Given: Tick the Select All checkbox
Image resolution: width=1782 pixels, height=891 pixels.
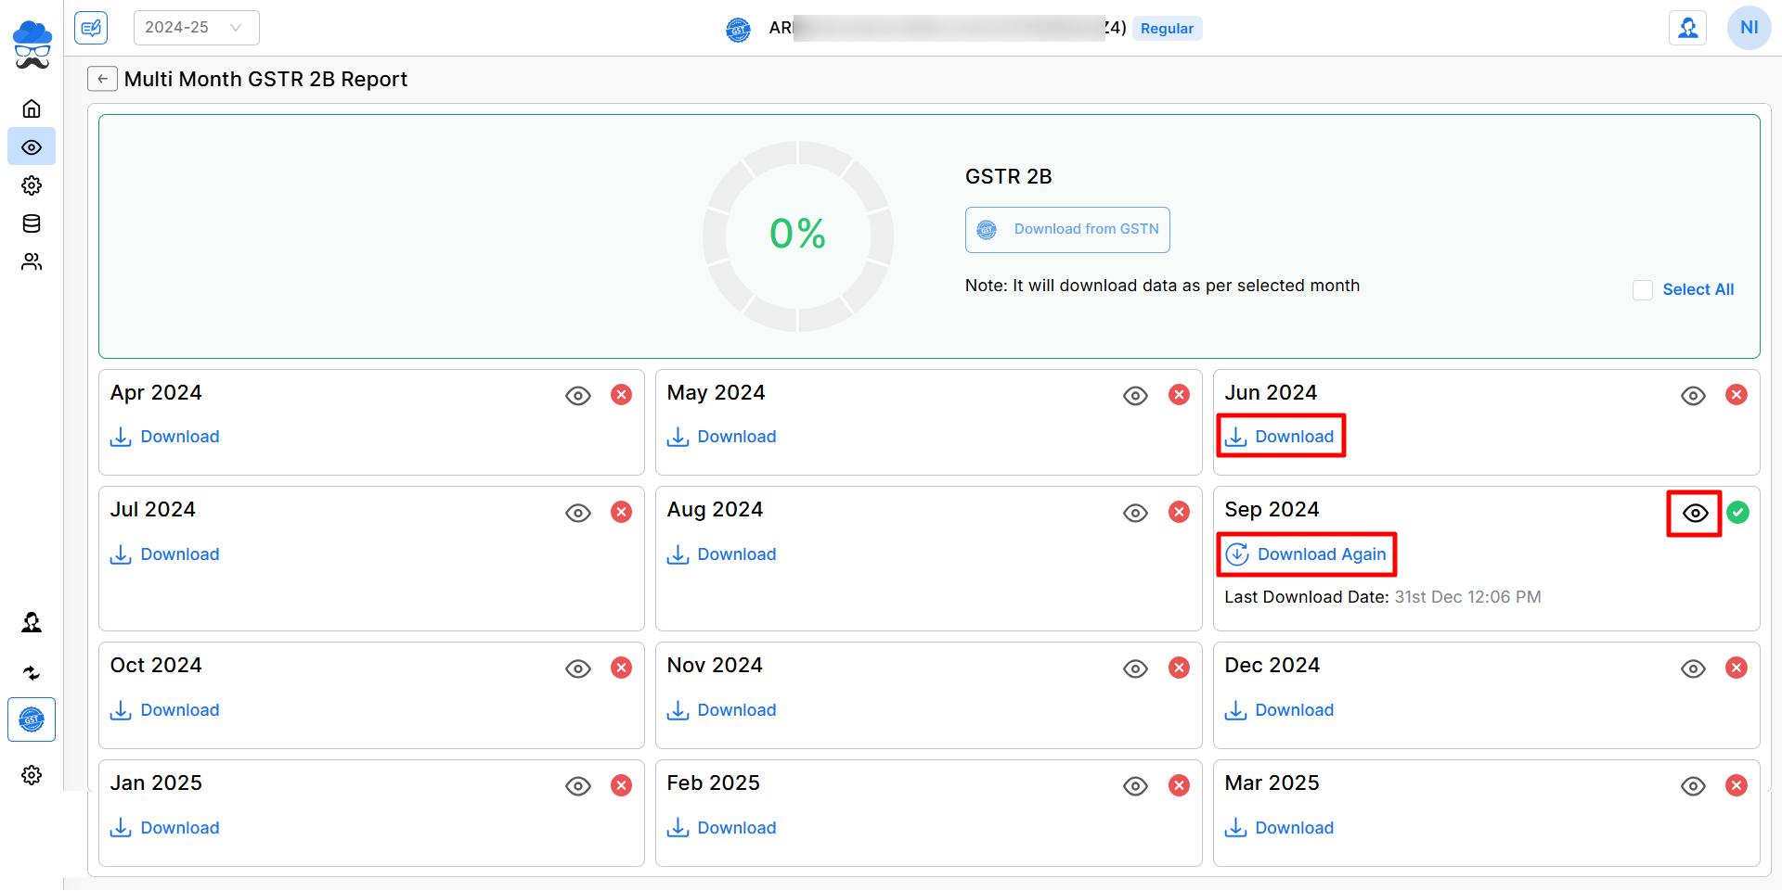Looking at the screenshot, I should tap(1642, 290).
